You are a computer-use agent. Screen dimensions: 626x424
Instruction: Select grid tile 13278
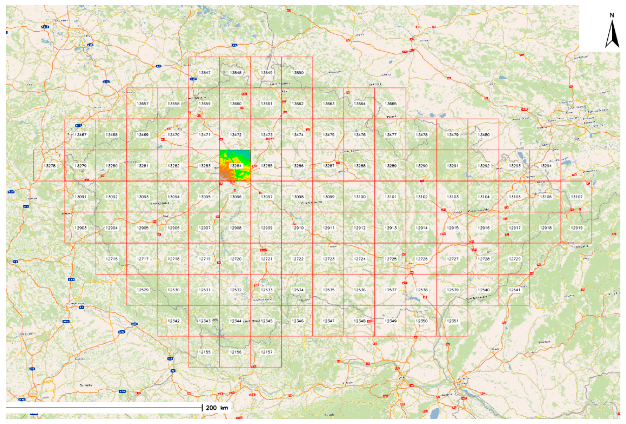click(x=49, y=166)
